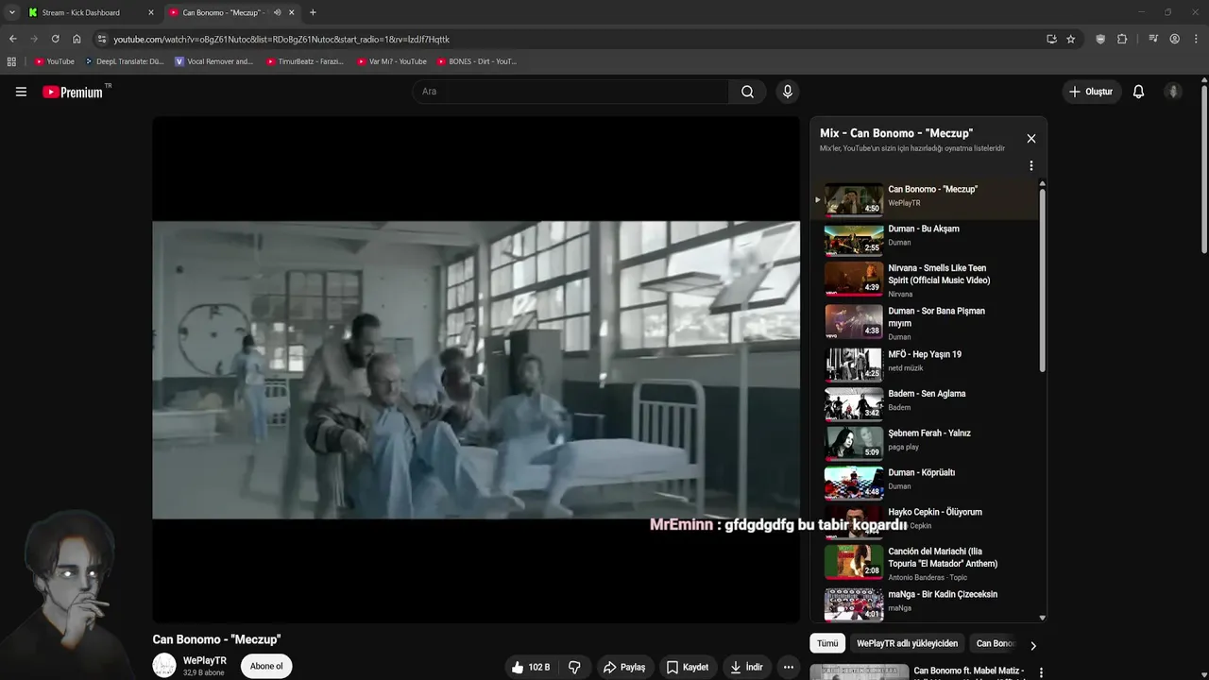View site information icon in address bar
The height and width of the screenshot is (680, 1209).
tap(102, 39)
